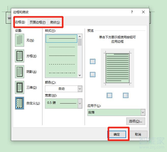Click the 无(N) label text

point(30,40)
